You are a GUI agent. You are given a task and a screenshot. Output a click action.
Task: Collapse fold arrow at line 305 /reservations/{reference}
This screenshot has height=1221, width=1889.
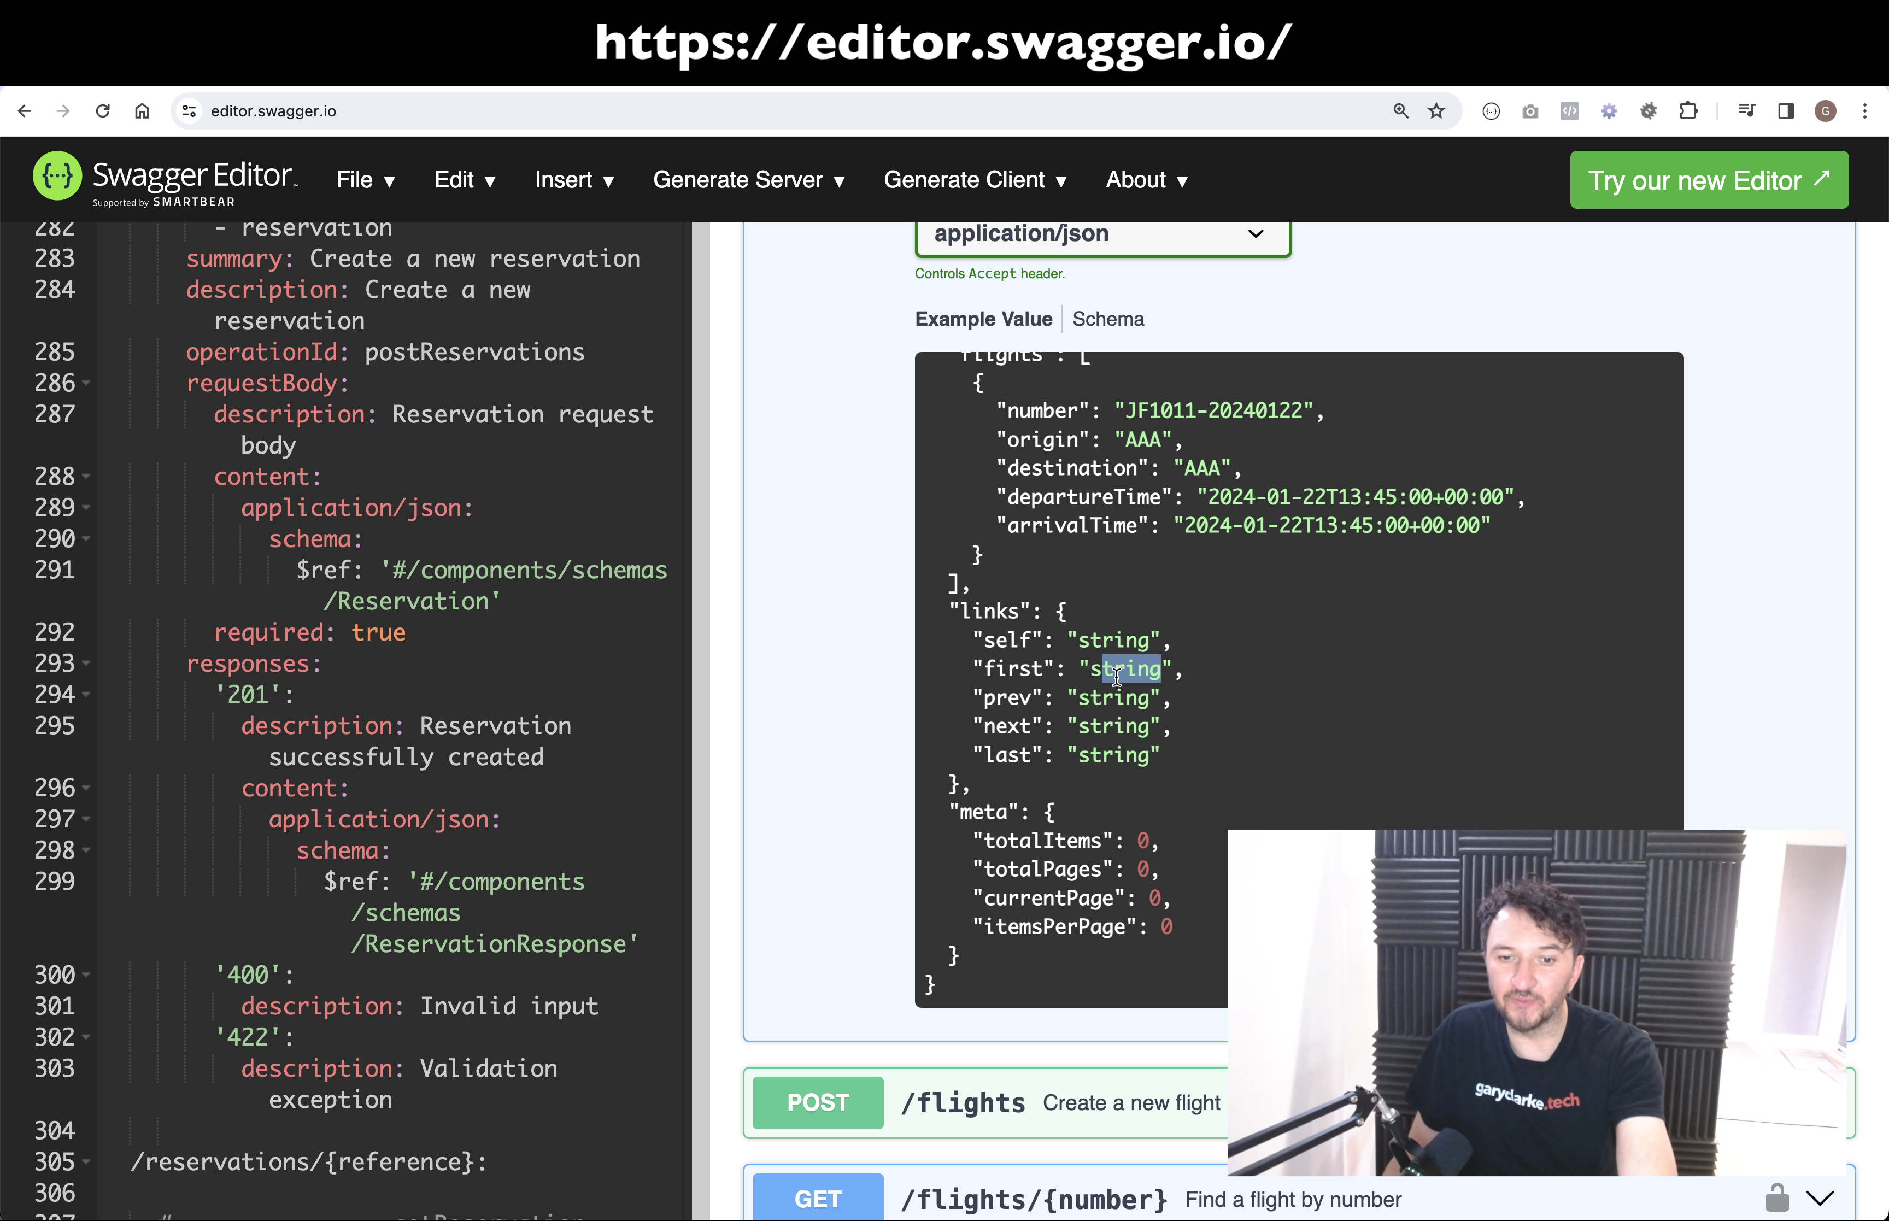coord(86,1161)
